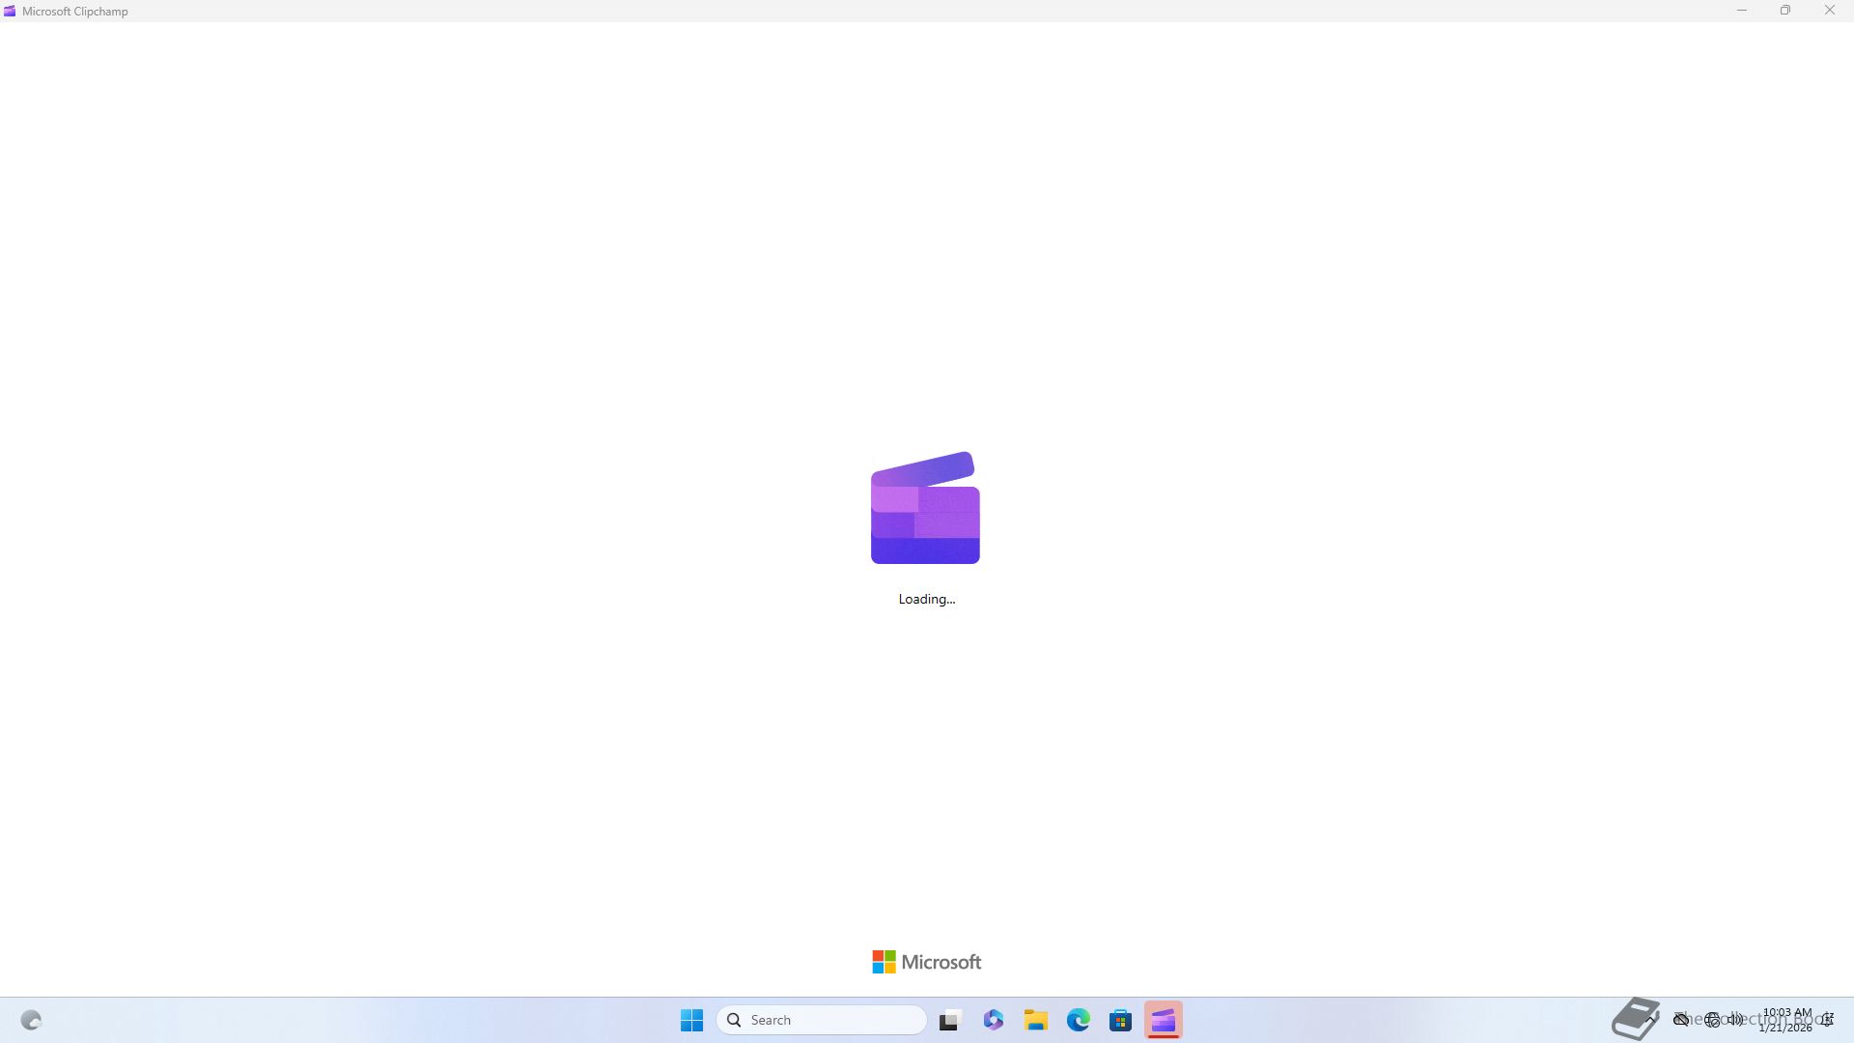Click the Microsoft logo at bottom

pos(926,962)
